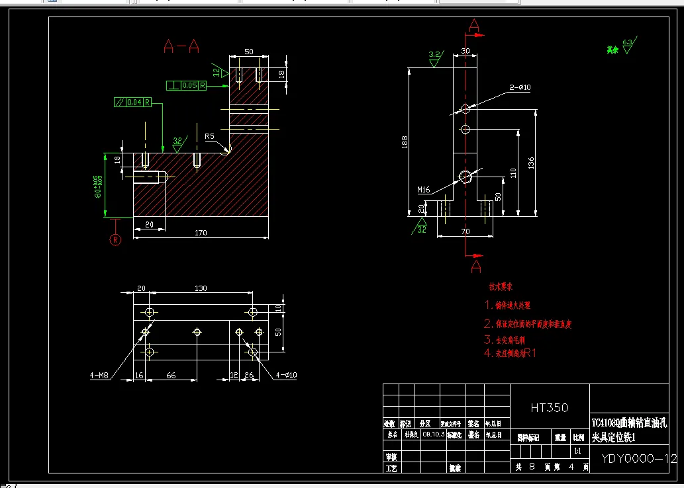Screen dimensions: 684x488
Task: Select the M16 thread callout
Action: click(x=424, y=190)
